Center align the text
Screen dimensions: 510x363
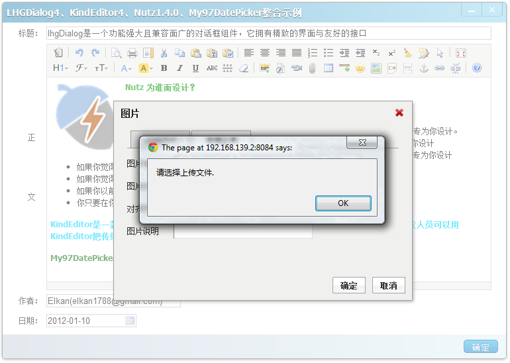pyautogui.click(x=265, y=53)
